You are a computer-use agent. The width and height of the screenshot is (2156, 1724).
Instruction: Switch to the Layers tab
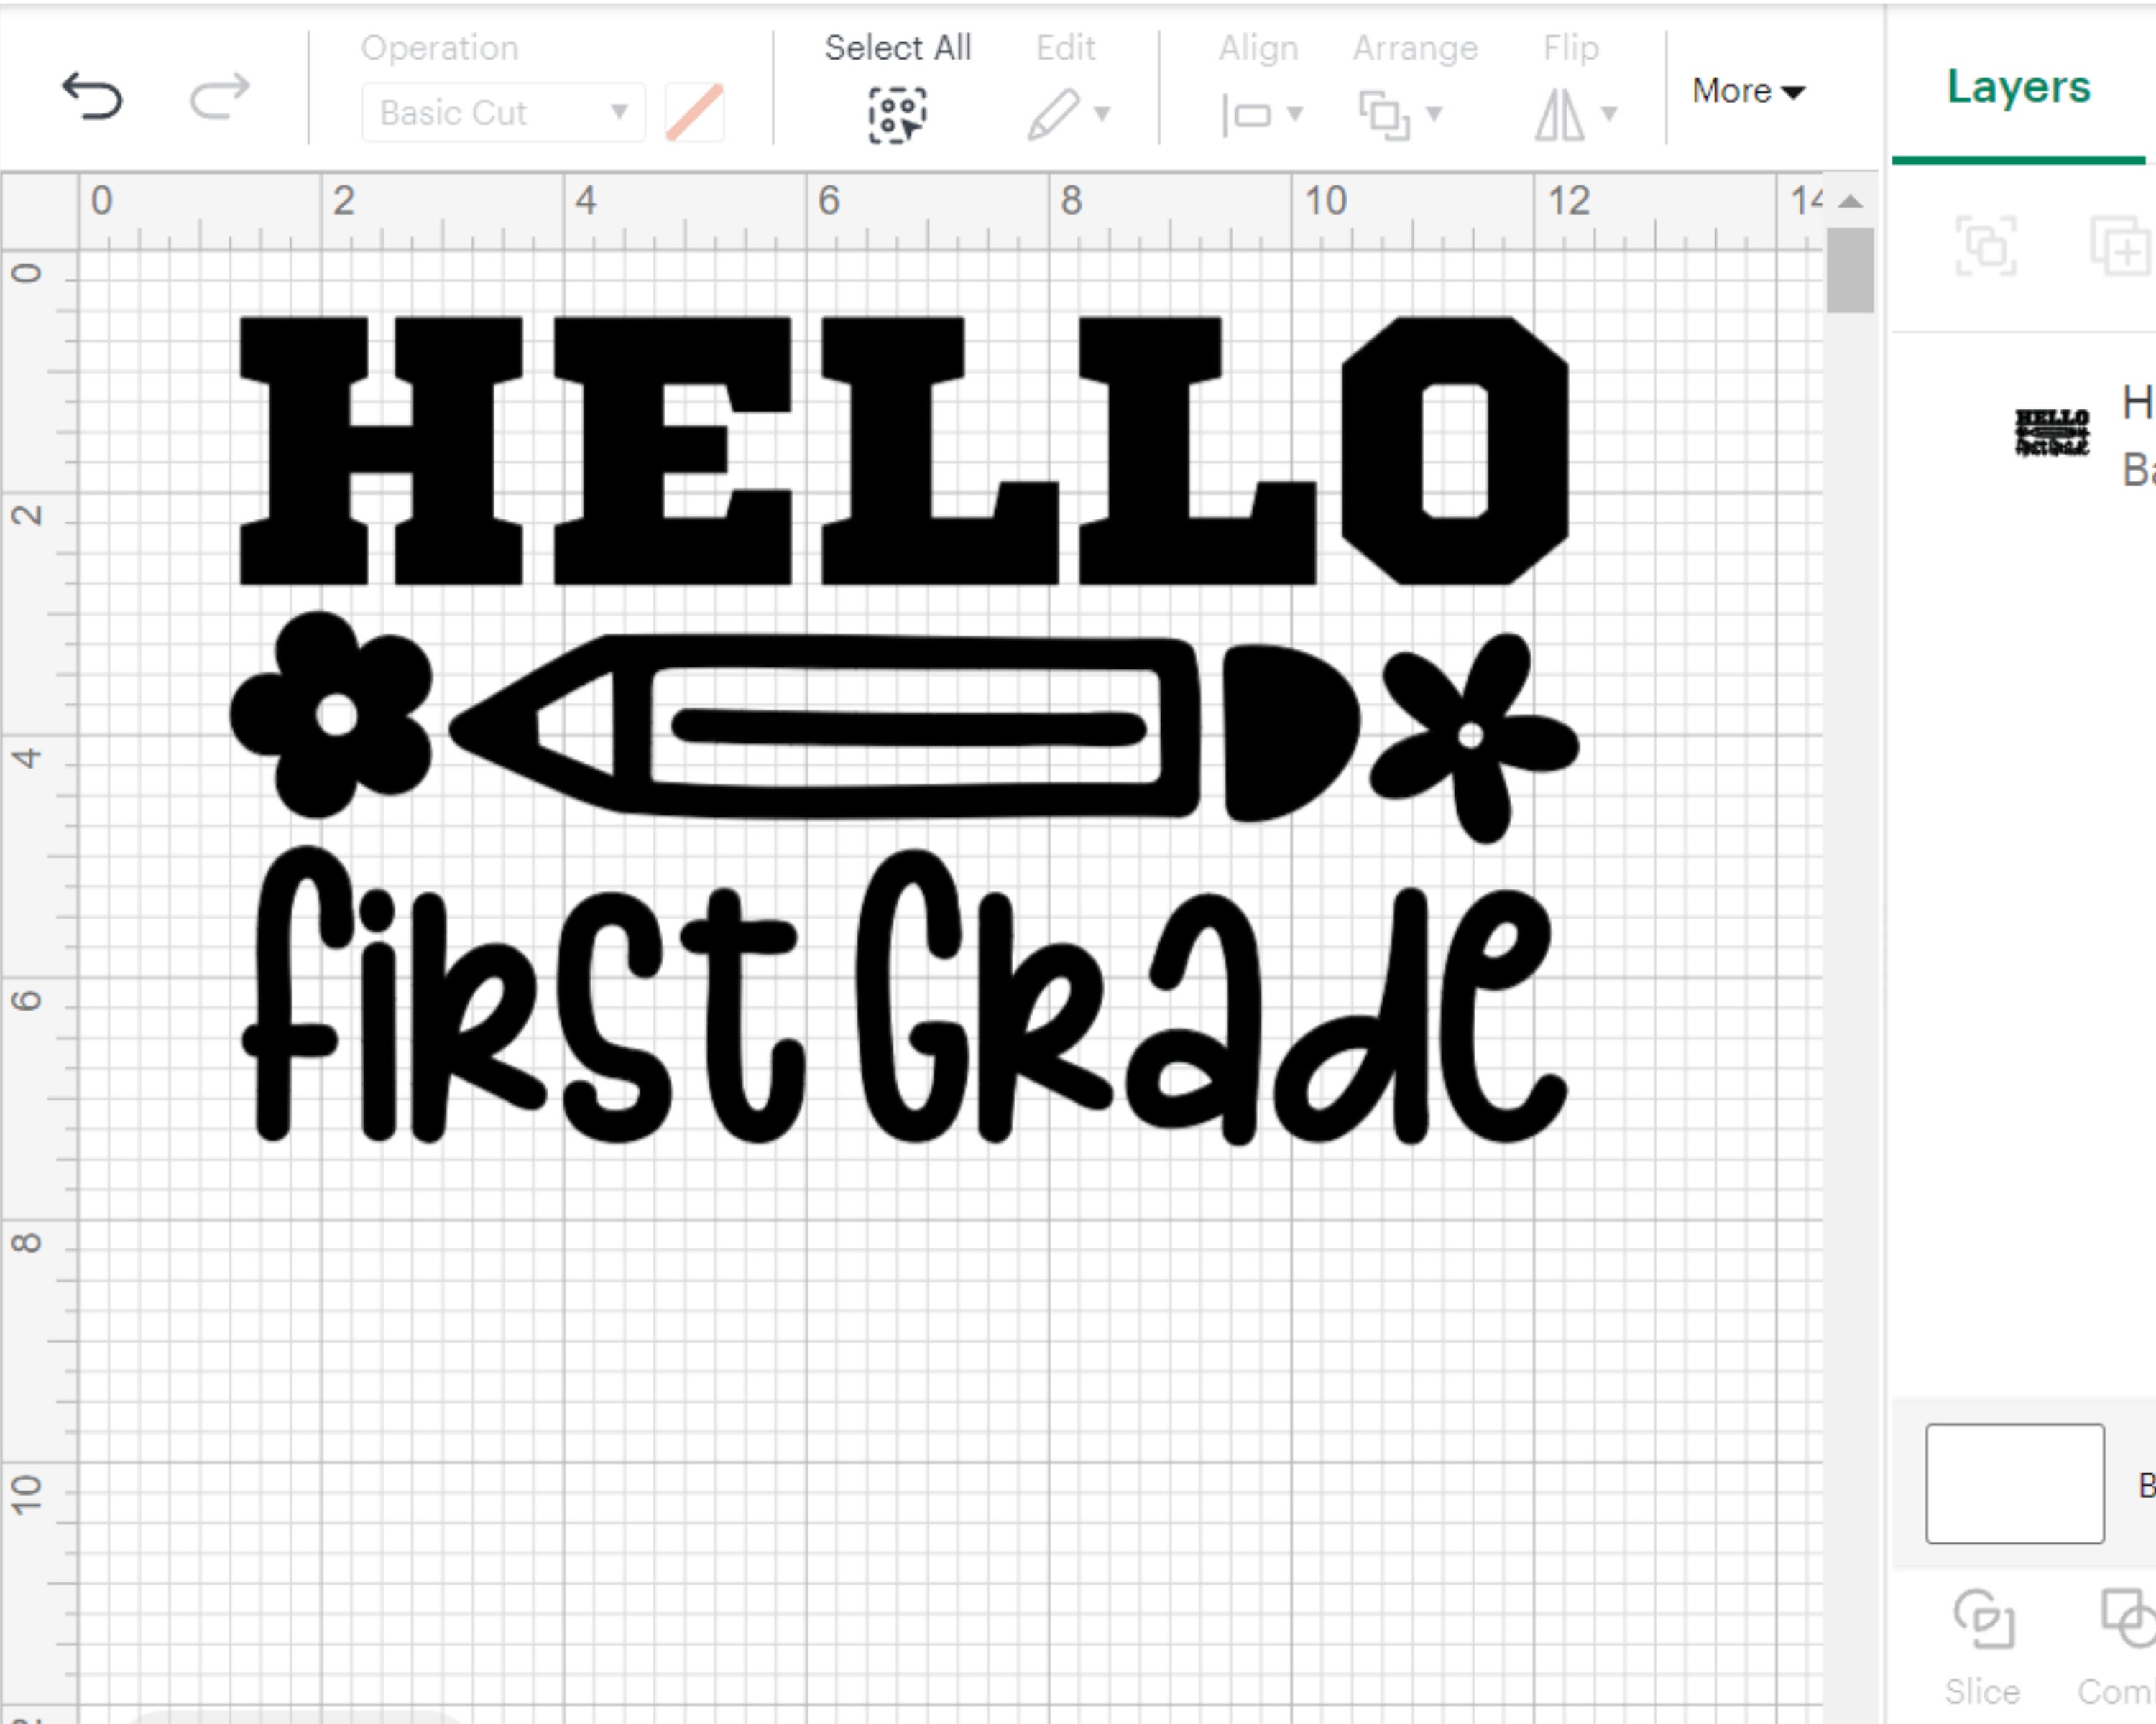(2019, 87)
